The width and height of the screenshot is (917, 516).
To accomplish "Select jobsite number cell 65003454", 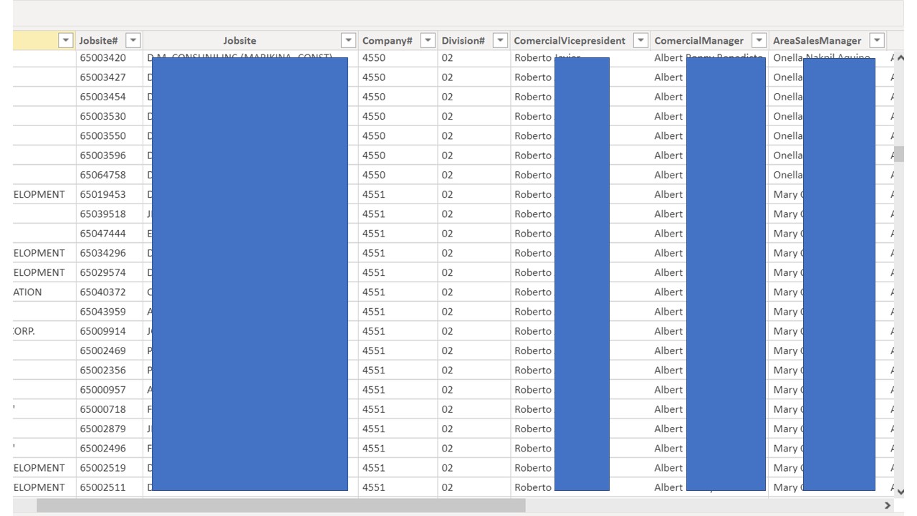I will pos(109,97).
